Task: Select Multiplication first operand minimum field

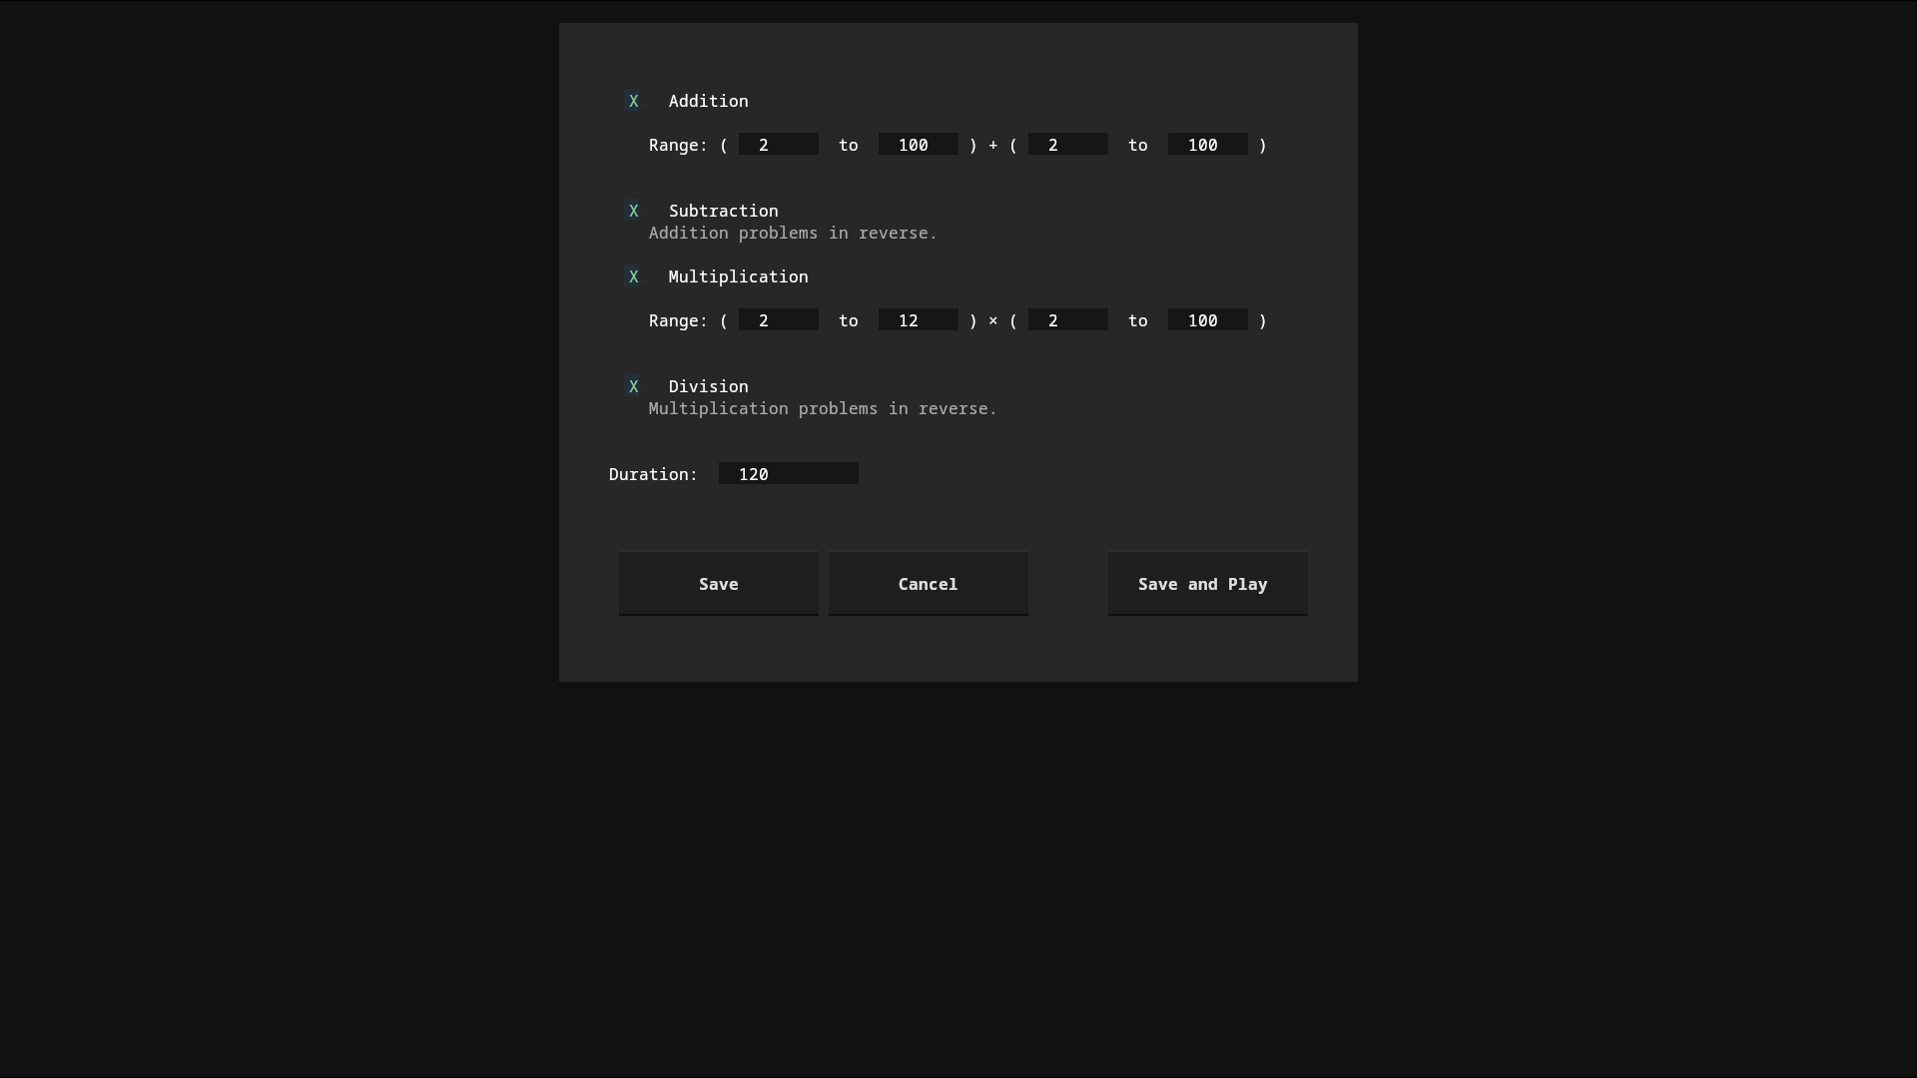Action: click(x=779, y=320)
